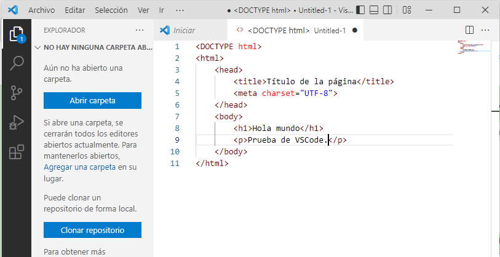Click the unsaved dot on Untitled-1 tab
The height and width of the screenshot is (257, 500).
tap(355, 30)
